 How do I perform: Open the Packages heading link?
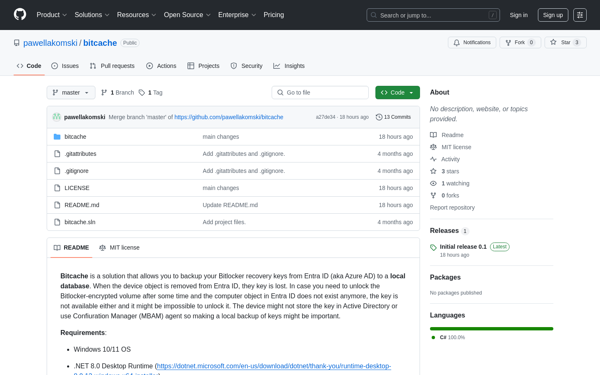pyautogui.click(x=445, y=277)
